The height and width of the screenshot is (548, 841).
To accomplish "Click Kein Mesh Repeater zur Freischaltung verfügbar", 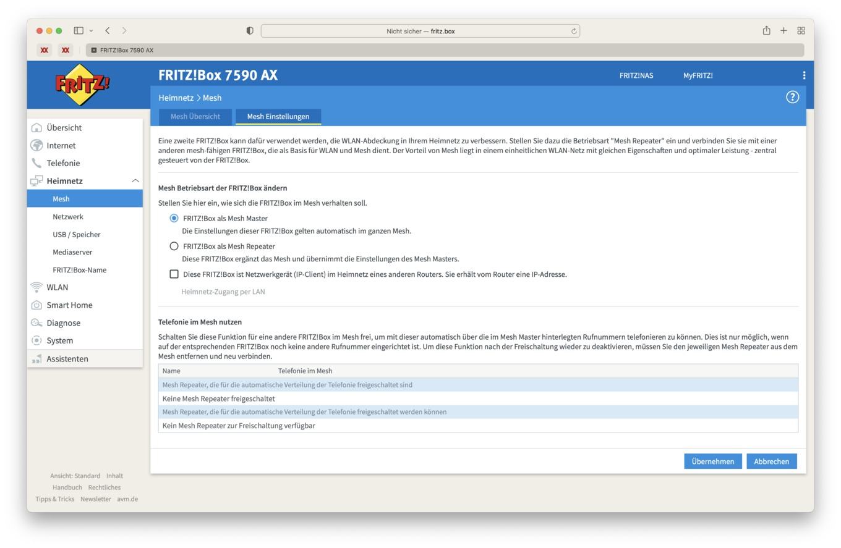I will coord(478,426).
